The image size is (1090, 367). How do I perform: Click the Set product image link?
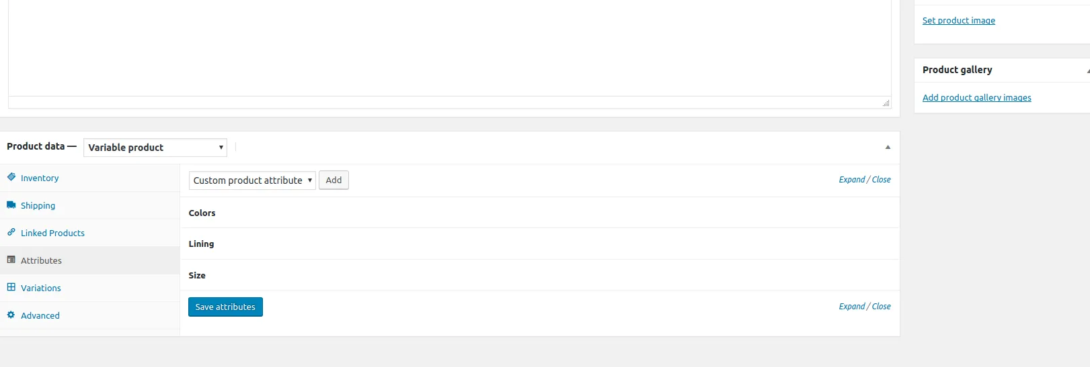click(958, 21)
